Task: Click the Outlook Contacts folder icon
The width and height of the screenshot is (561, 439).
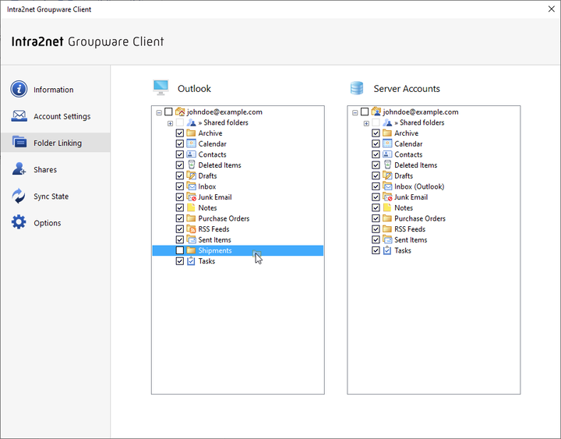Action: click(192, 154)
